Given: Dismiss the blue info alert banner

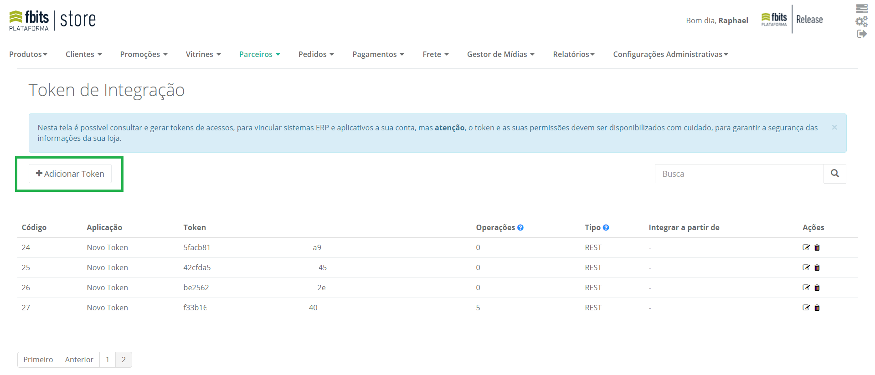Looking at the screenshot, I should tap(834, 128).
